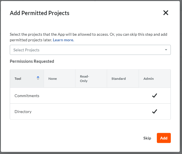Click the Read-Only cell in the Commitments row
Viewport: 182px width, 154px height.
[x=91, y=96]
